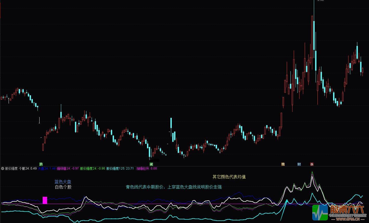Select the 强弱值24: -0.97 readout

tap(68, 168)
